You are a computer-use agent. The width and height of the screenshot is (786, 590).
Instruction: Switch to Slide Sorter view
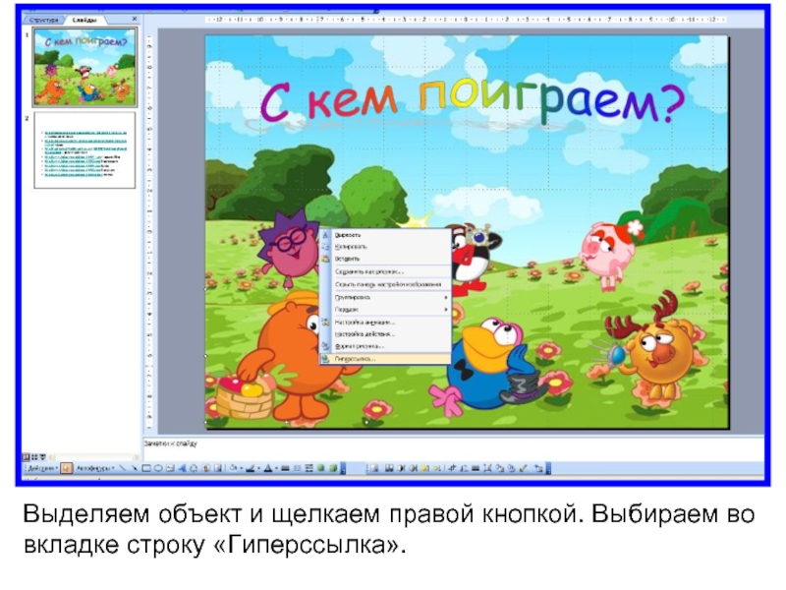click(x=34, y=457)
